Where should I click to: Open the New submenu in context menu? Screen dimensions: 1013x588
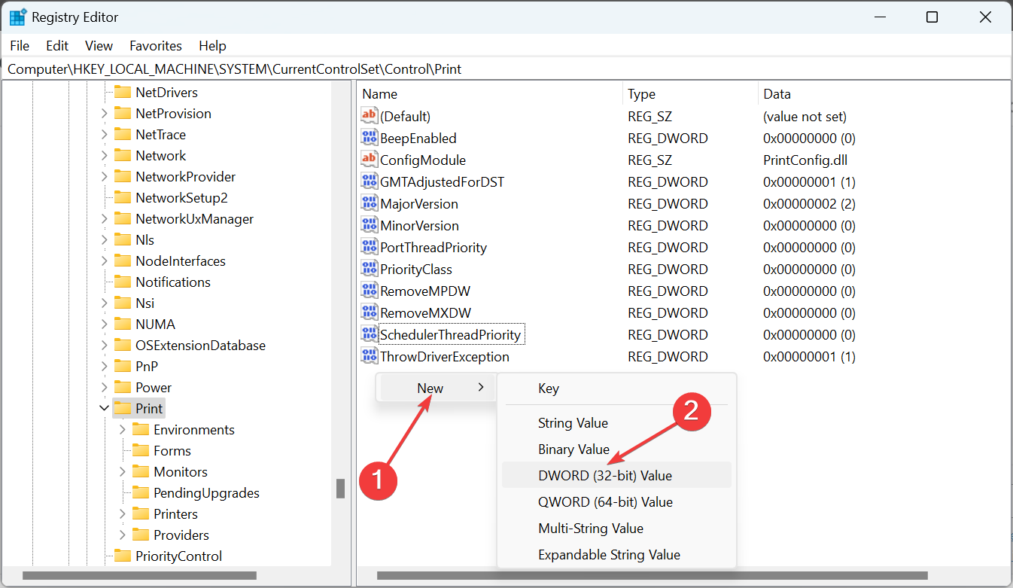point(437,388)
